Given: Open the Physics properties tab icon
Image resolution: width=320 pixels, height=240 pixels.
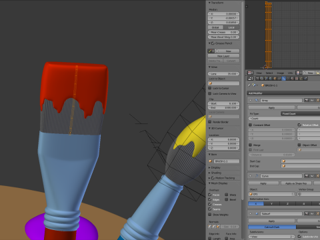Looking at the screenshot, I should 305,79.
